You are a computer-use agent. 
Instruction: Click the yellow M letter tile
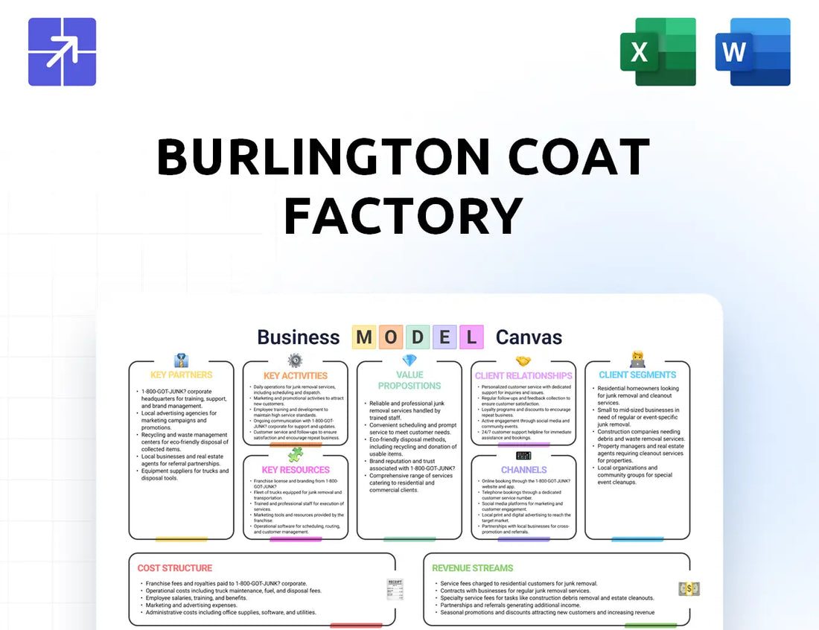(364, 337)
